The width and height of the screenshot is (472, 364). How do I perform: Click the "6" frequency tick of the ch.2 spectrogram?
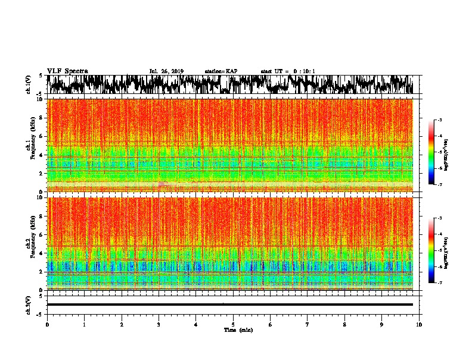click(42, 234)
